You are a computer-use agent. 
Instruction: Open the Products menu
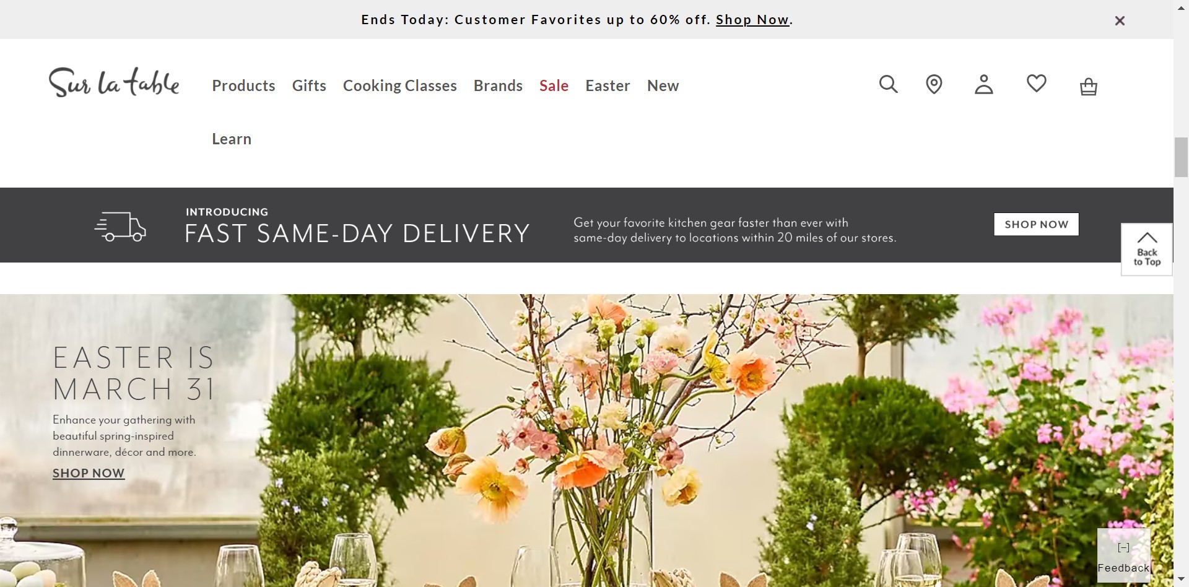coord(243,85)
